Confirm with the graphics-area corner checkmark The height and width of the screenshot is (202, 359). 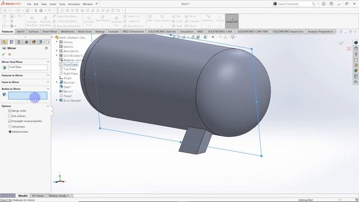pyautogui.click(x=341, y=43)
